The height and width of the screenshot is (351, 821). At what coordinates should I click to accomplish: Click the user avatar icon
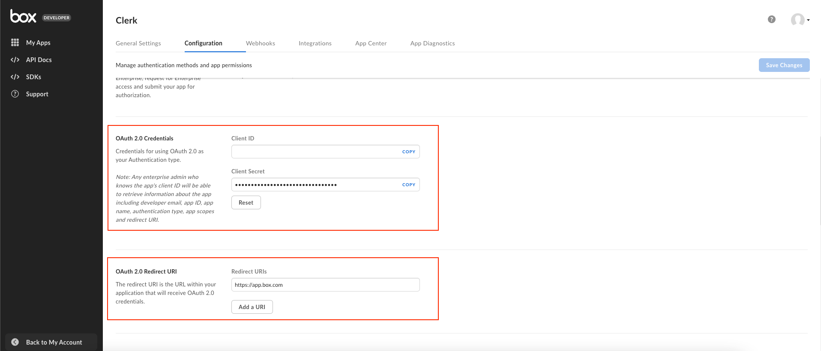(x=797, y=20)
